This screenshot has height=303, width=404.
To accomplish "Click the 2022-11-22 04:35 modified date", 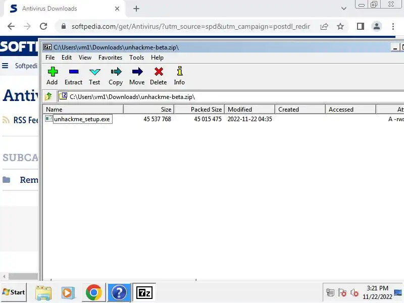I will (x=249, y=119).
